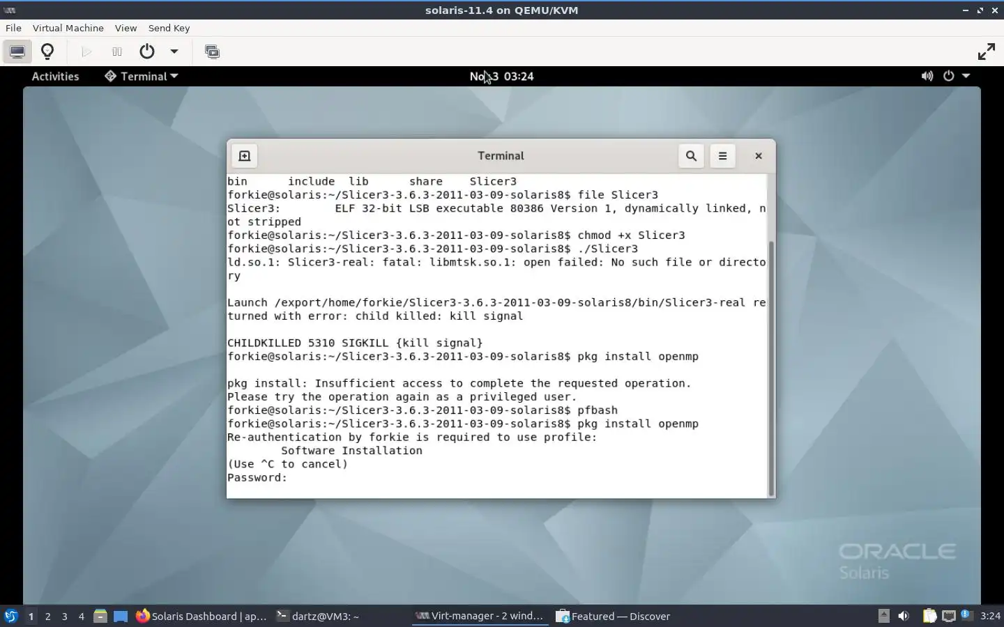Click the Run virtual machine play button
Screen dimensions: 1004x627
click(x=86, y=52)
